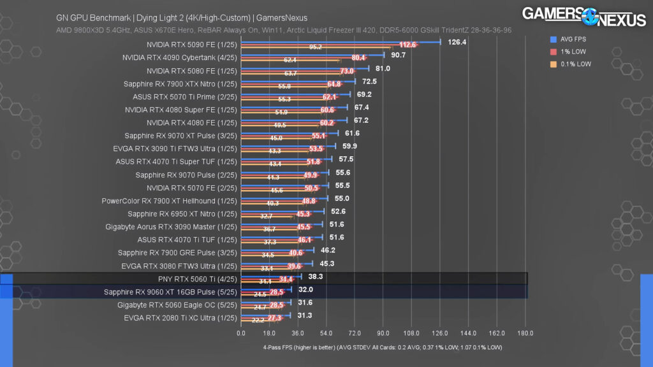Click the RTX 5080 FE blue average bar

pyautogui.click(x=305, y=68)
